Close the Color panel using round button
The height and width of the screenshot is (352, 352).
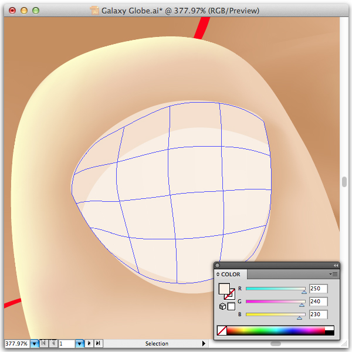[x=217, y=265]
